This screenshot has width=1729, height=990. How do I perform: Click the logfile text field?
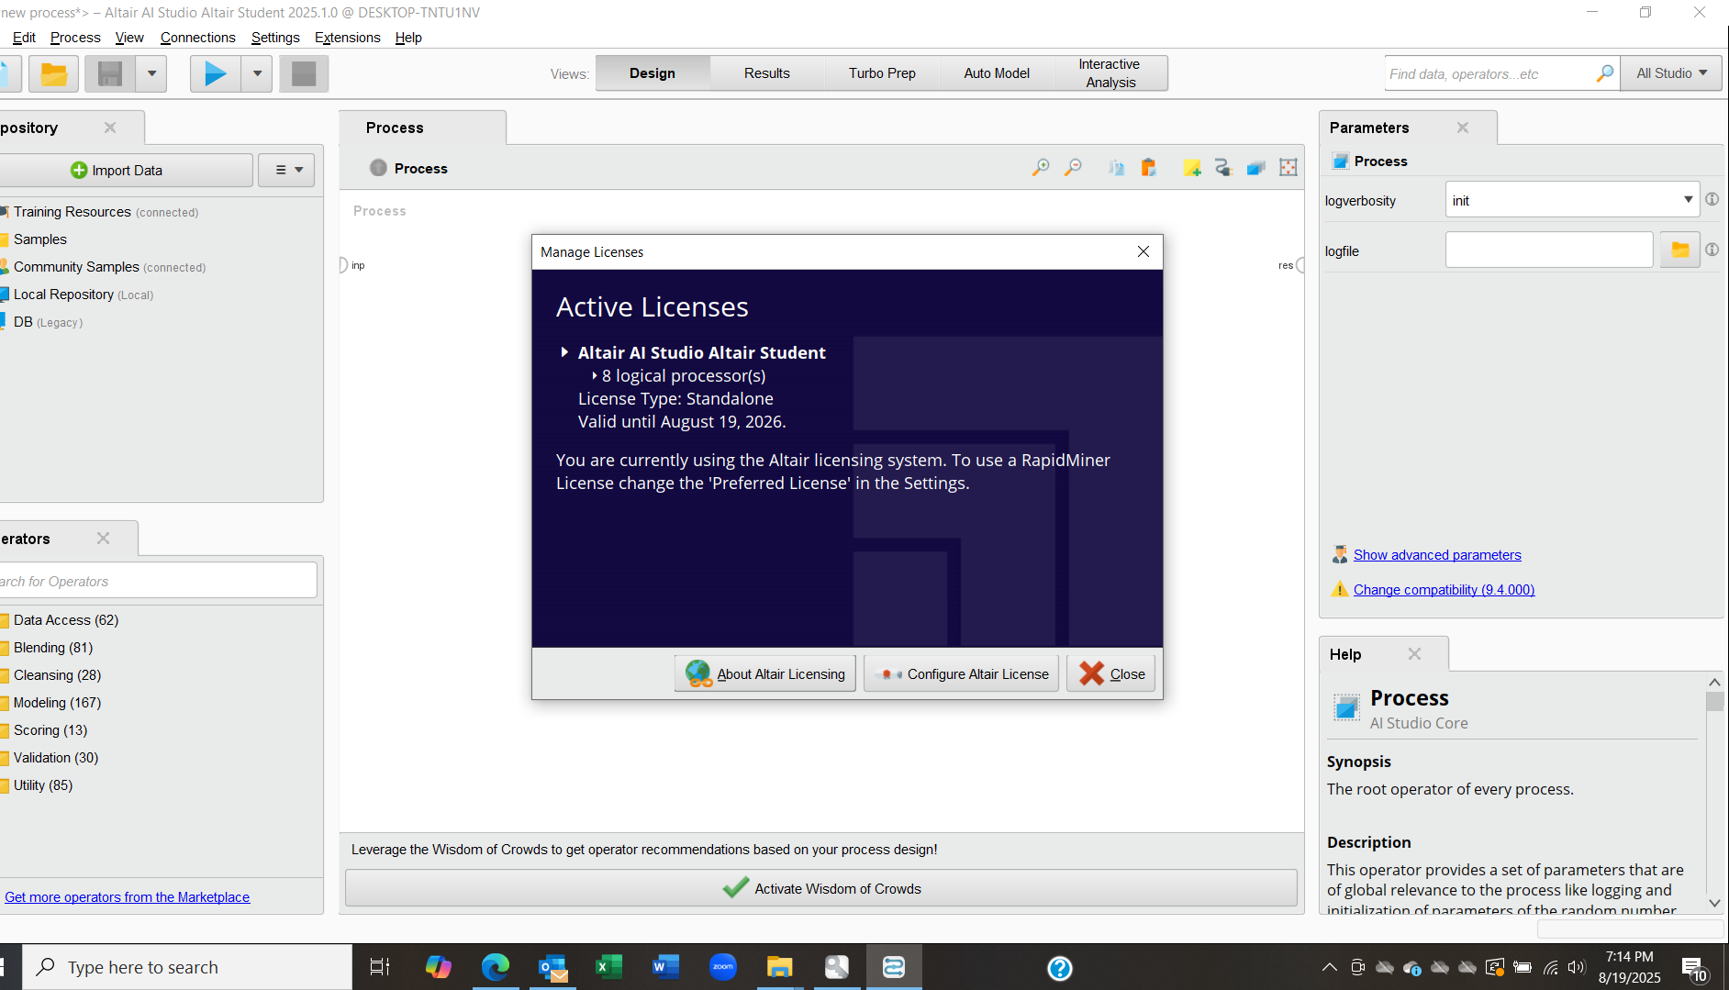click(1549, 250)
